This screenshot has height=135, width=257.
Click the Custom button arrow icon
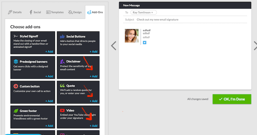click(16, 86)
